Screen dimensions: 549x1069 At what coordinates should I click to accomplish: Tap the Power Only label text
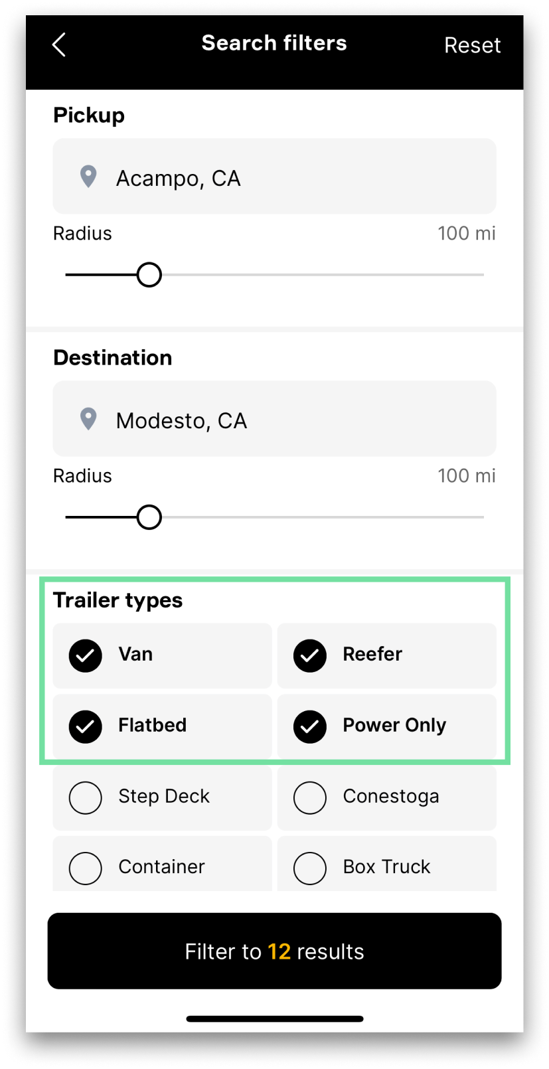click(x=394, y=725)
